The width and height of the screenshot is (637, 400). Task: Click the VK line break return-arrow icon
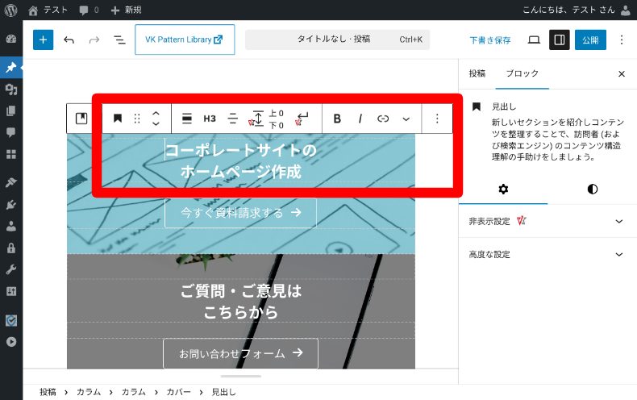(x=302, y=119)
